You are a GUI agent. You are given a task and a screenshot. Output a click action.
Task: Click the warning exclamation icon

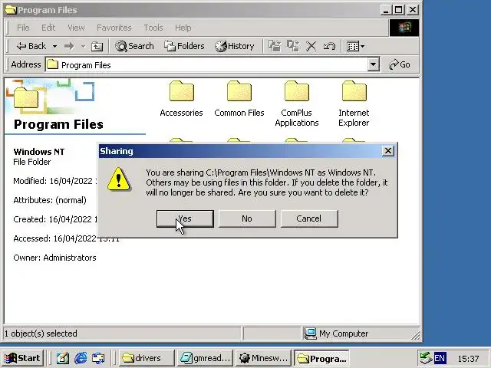119,179
